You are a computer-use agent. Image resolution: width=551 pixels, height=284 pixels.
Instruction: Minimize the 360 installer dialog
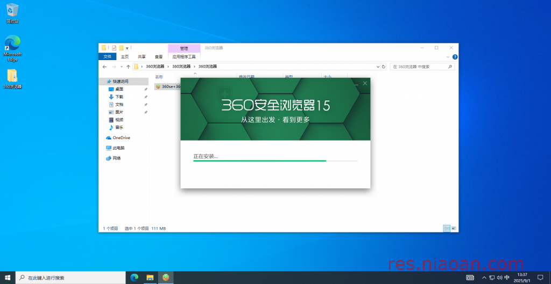tap(357, 83)
